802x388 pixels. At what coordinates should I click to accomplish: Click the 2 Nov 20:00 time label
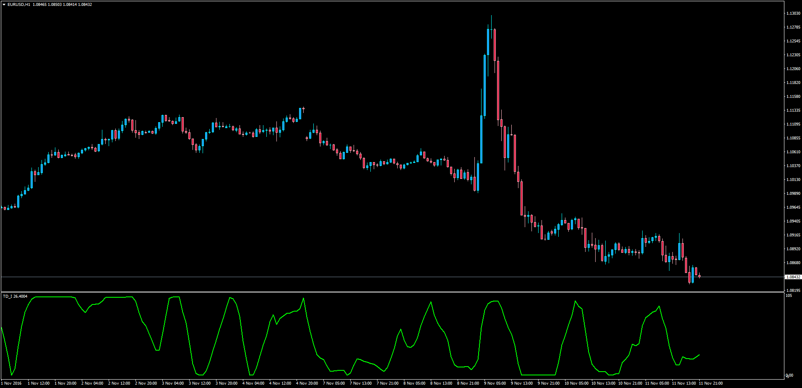146,383
